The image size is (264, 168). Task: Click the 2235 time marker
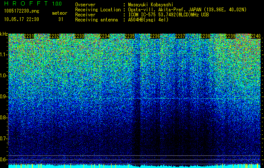click(130, 36)
